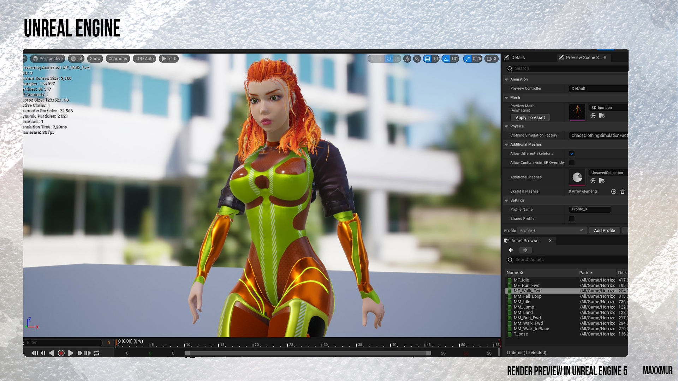The image size is (678, 381).
Task: Uncheck Allow Different Skeletons
Action: [x=572, y=153]
